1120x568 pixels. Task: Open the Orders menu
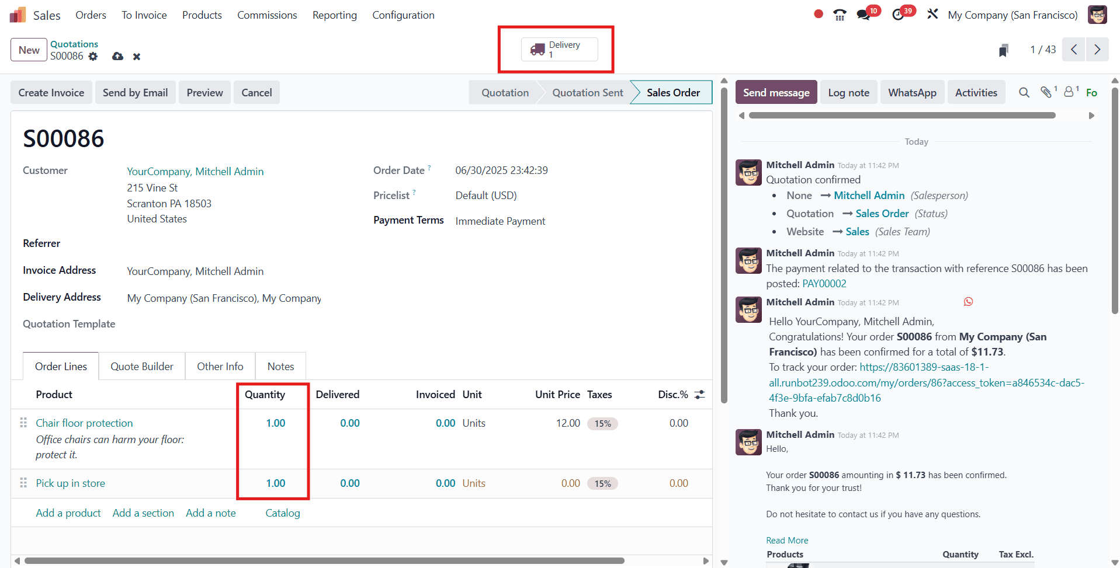[91, 15]
